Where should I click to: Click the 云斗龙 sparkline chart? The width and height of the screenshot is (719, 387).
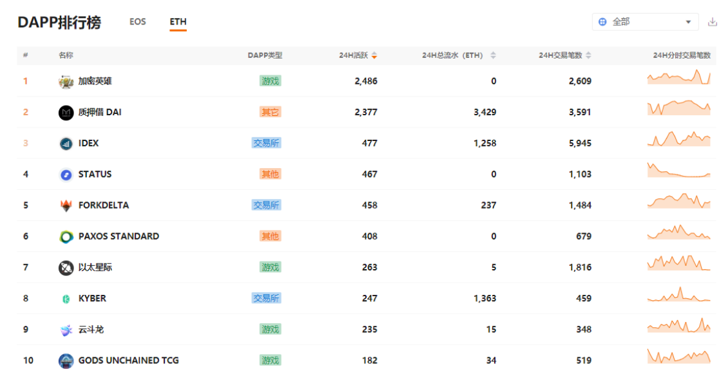(678, 325)
